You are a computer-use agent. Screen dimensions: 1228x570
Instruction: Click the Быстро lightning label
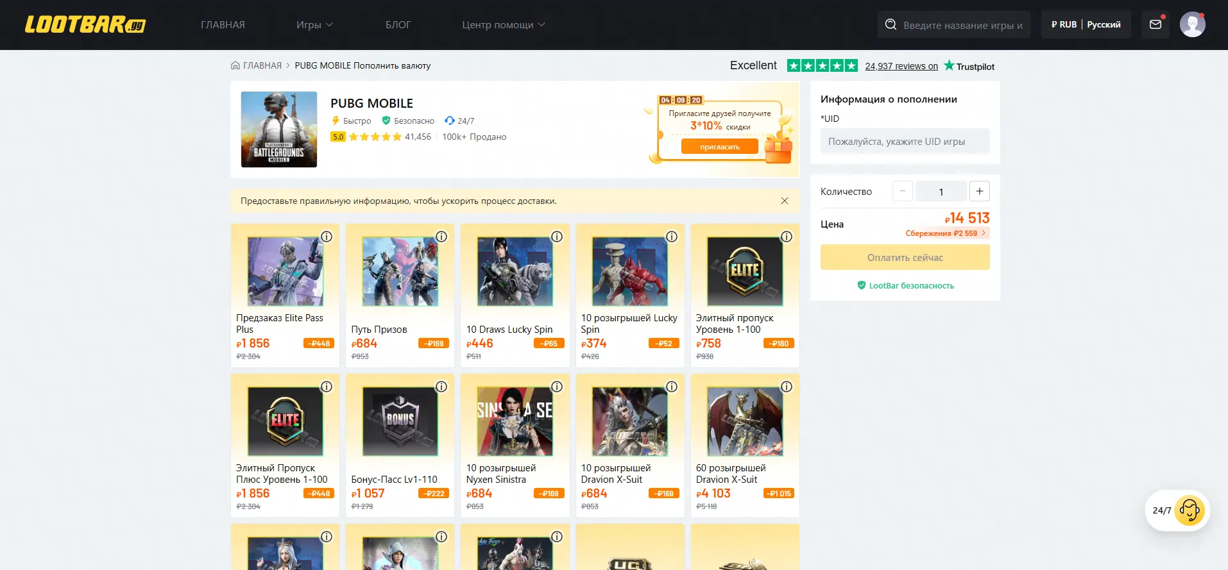point(351,121)
